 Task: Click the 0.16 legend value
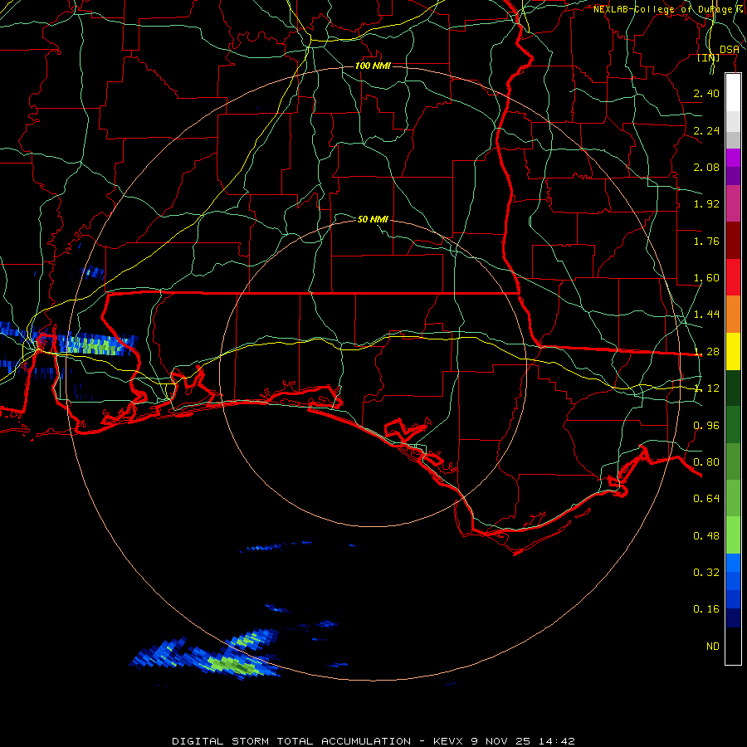706,609
